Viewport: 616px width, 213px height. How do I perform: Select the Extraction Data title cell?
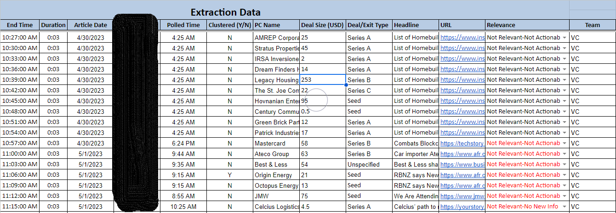coord(225,12)
